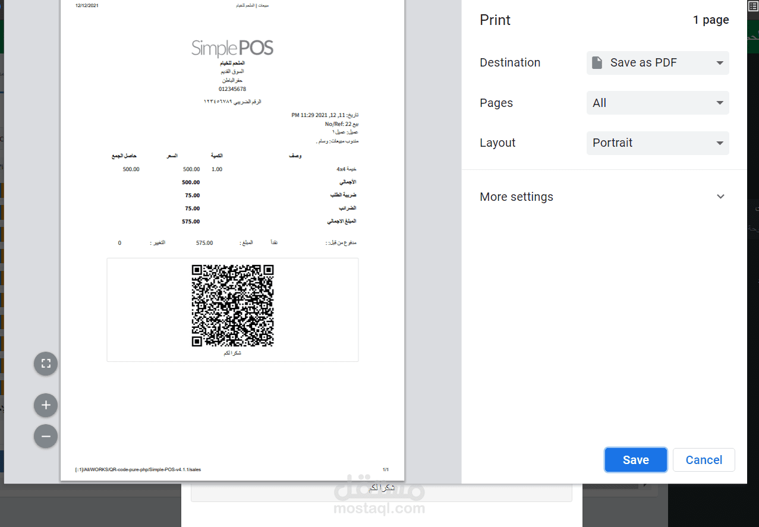Click the Cancel button
Screen dimensions: 759x527
tap(704, 460)
